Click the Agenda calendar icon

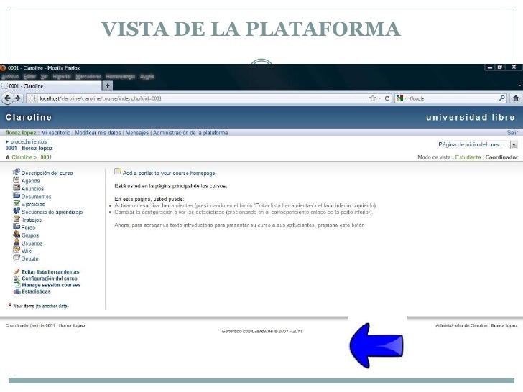[x=17, y=180]
